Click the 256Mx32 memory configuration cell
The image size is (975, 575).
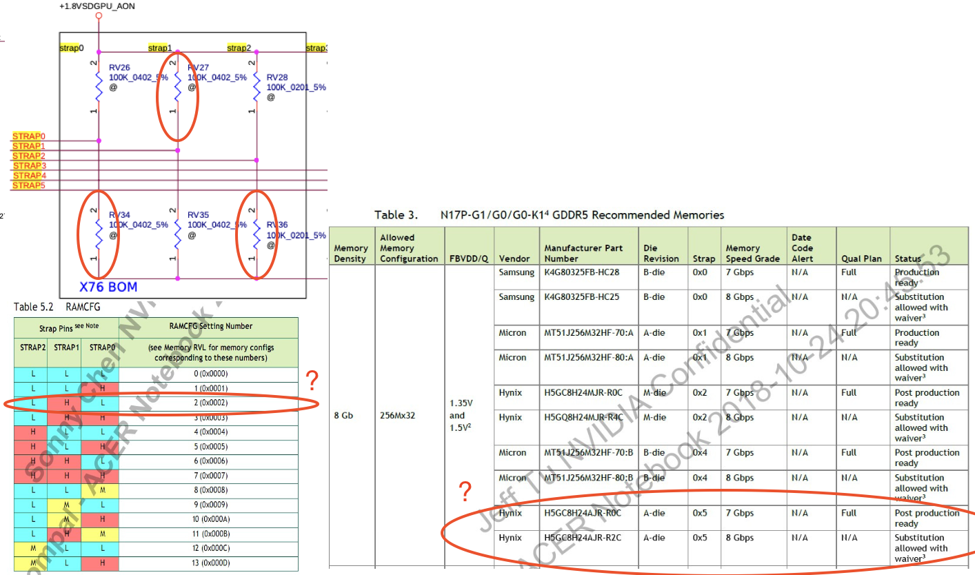(x=399, y=416)
